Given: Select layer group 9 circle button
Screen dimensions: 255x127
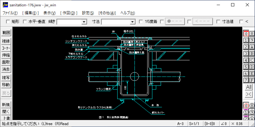Looking at the screenshot, I should [252, 112].
